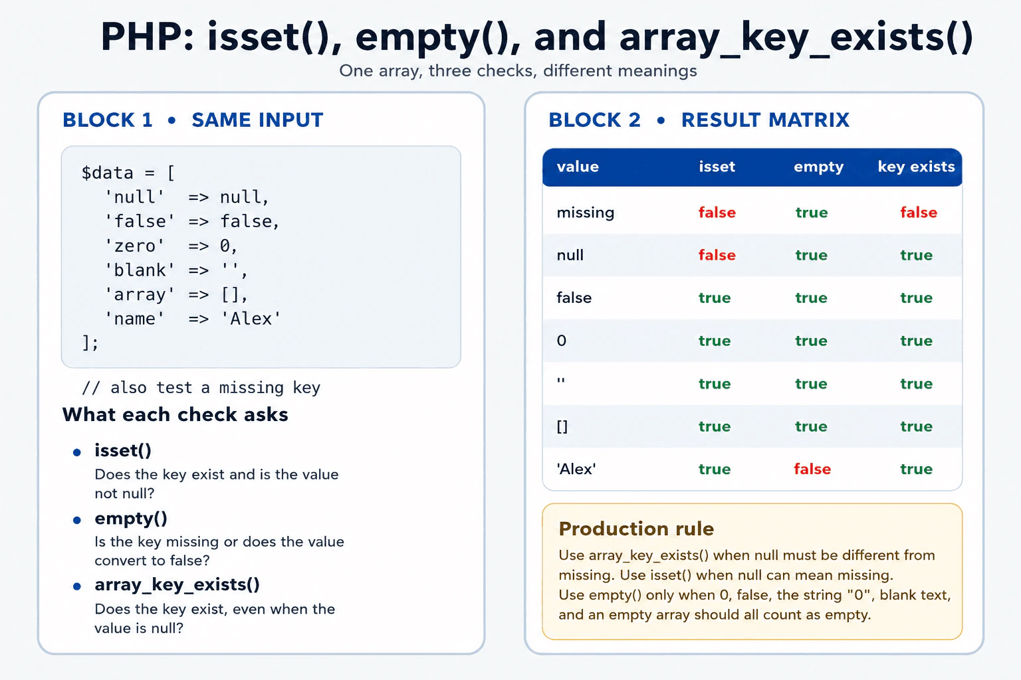Click the "BLOCK 1 • SAME INPUT" heading
This screenshot has width=1021, height=680.
[x=193, y=120]
